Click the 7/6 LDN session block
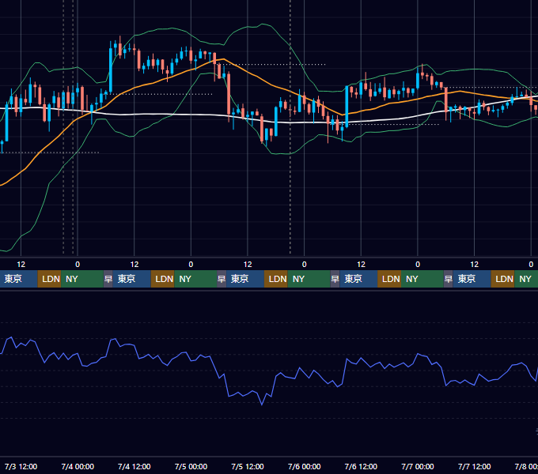The image size is (538, 474). pos(389,279)
